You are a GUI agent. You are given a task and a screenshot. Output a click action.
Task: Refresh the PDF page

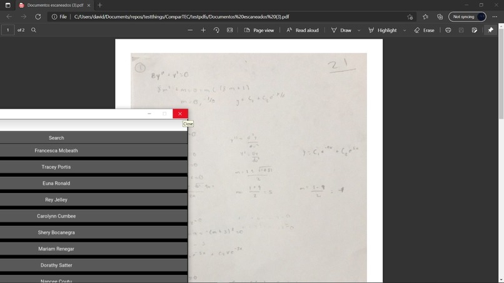click(38, 17)
